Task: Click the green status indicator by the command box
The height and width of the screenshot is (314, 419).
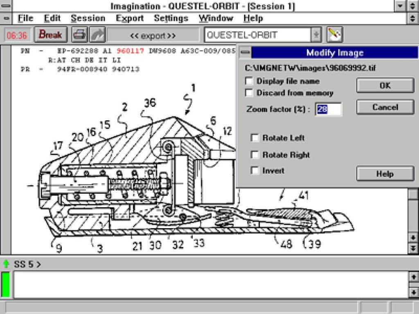Action: [6, 285]
